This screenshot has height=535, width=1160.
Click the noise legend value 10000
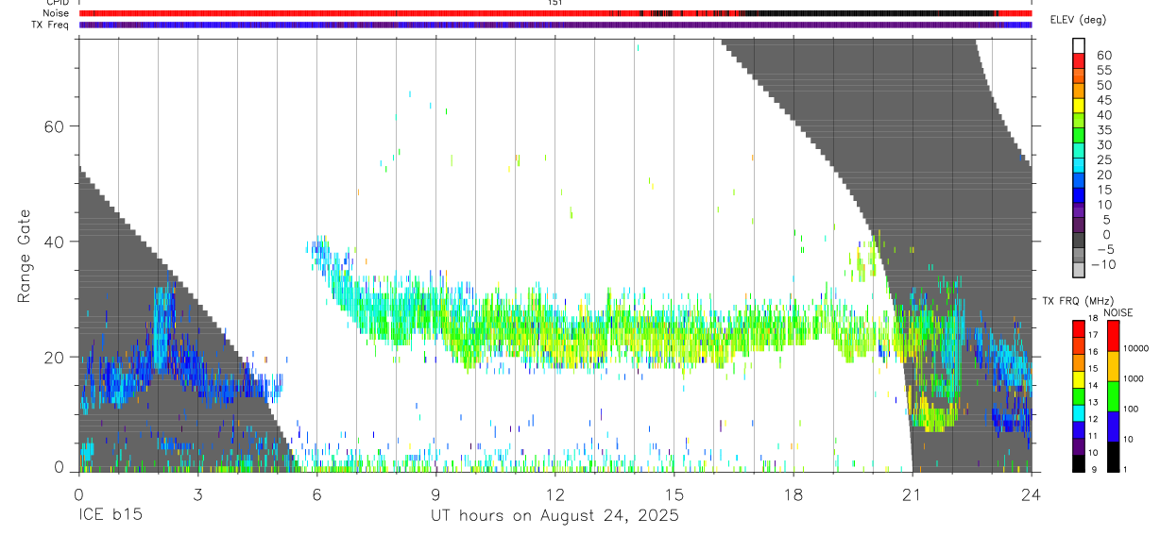tap(1135, 348)
